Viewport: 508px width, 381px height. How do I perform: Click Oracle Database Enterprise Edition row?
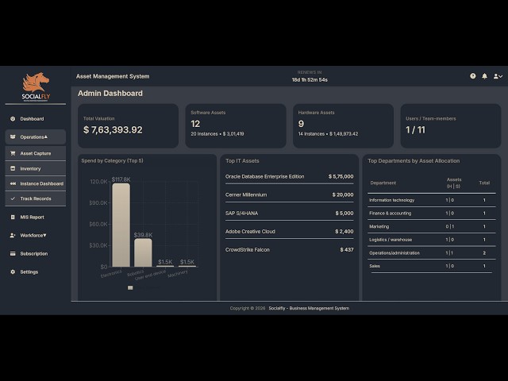pyautogui.click(x=289, y=176)
